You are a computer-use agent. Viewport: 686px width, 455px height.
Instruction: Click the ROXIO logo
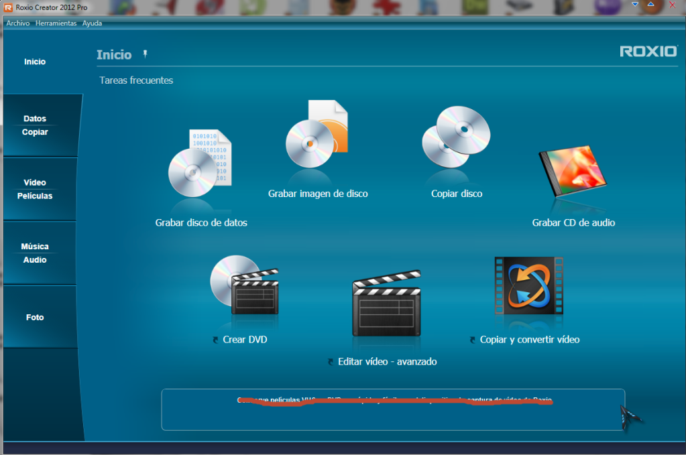(x=648, y=52)
